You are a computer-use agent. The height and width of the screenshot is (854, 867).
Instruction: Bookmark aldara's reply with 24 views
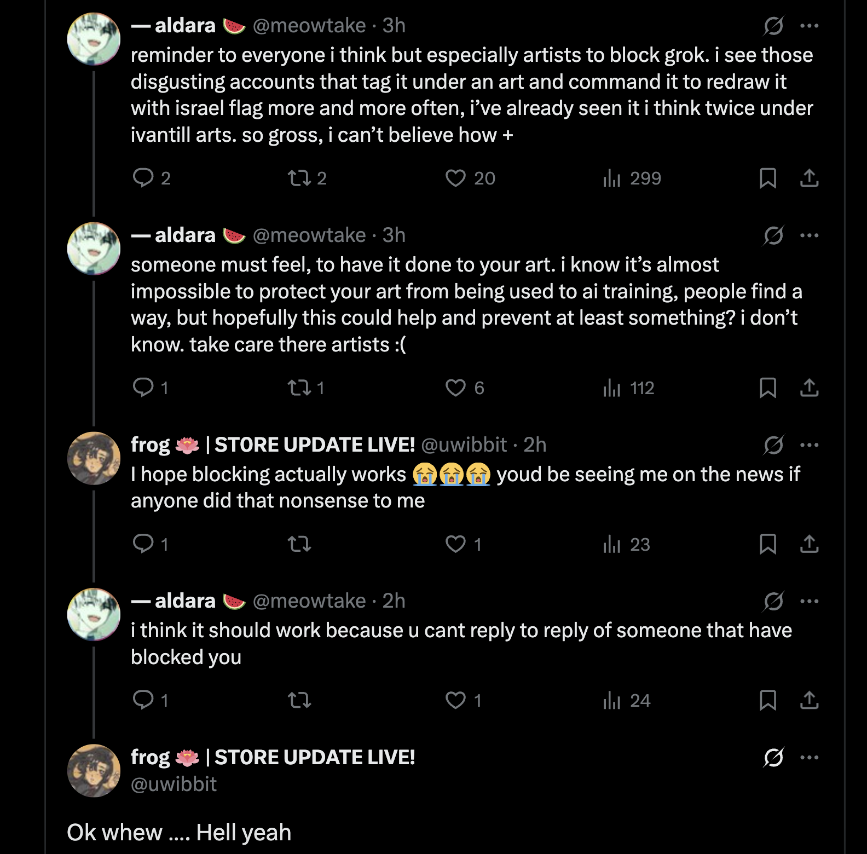767,700
